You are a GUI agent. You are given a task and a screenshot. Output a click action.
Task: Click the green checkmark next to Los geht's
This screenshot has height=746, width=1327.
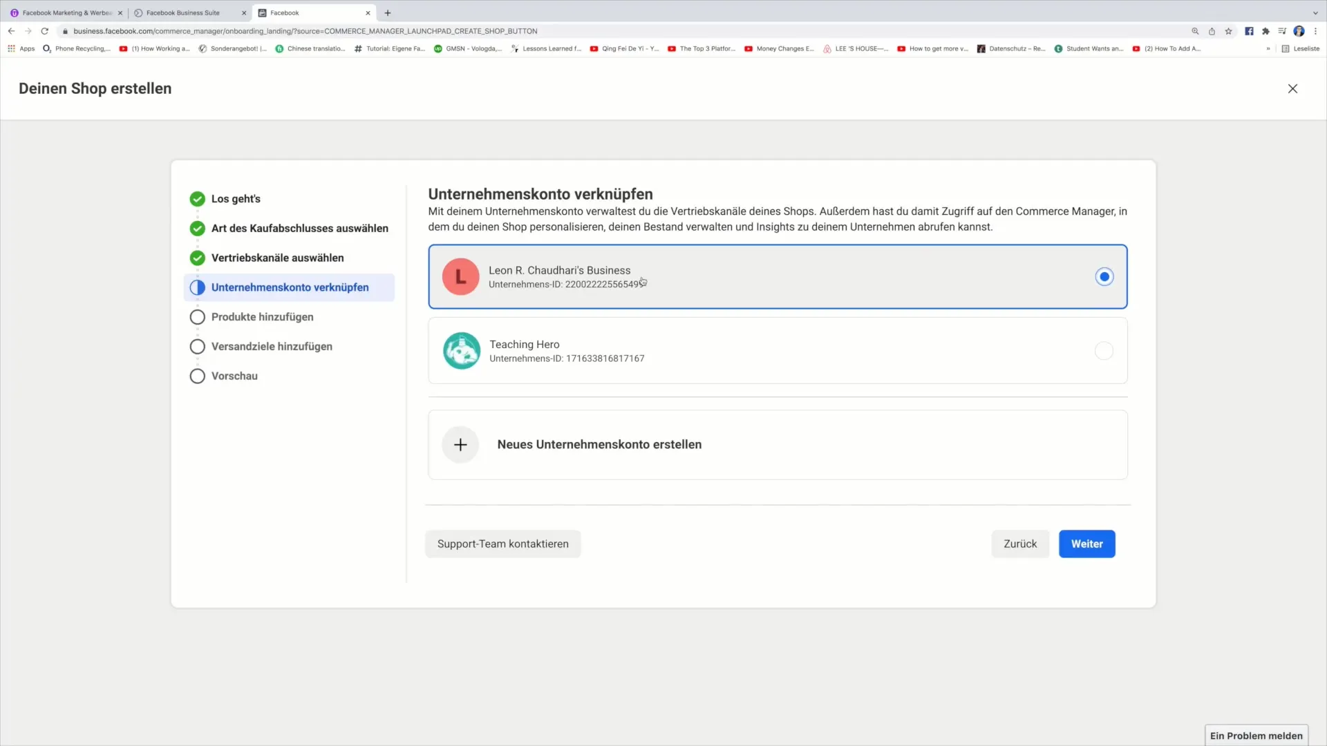[x=197, y=198]
